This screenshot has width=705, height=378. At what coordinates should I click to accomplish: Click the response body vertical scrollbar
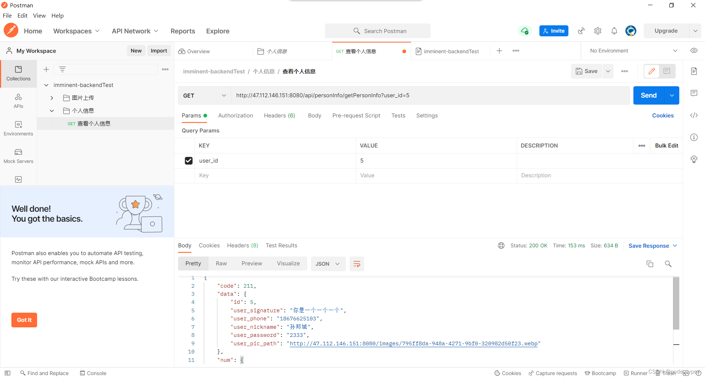point(676,303)
